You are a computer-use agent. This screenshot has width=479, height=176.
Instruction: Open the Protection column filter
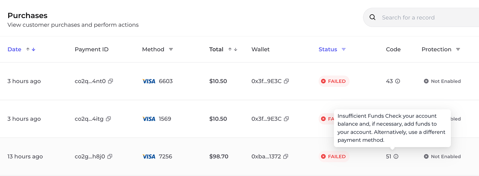[458, 50]
